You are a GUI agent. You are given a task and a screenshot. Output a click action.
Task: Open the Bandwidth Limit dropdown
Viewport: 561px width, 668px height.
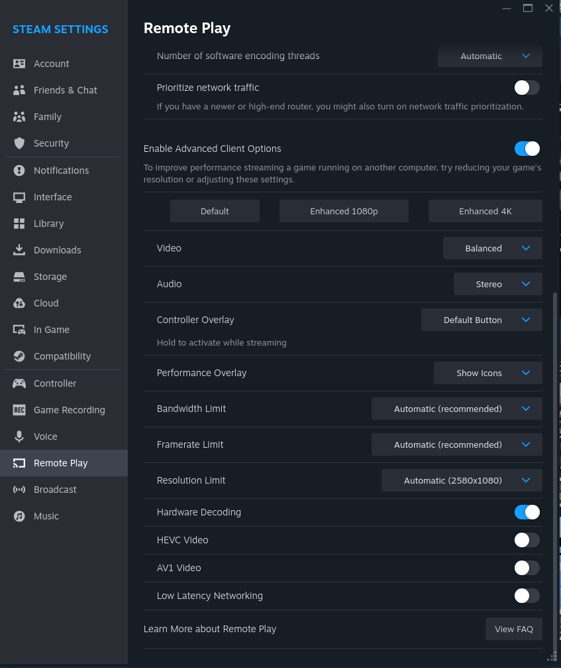[x=457, y=409]
